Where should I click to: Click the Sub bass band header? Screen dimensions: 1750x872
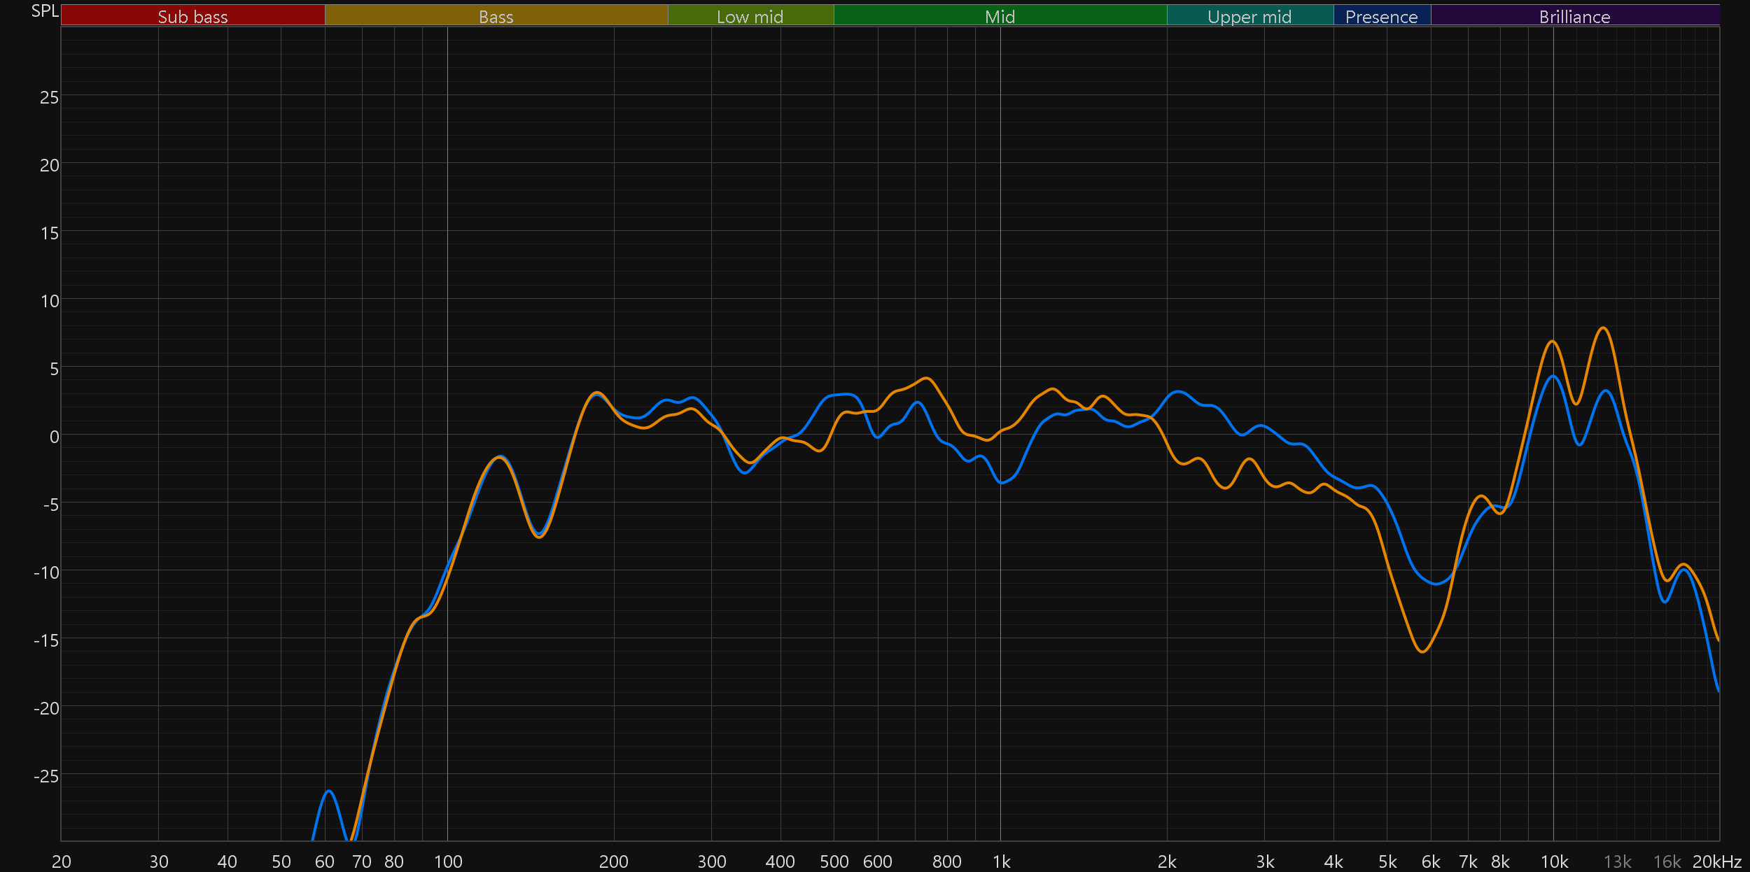click(x=192, y=16)
